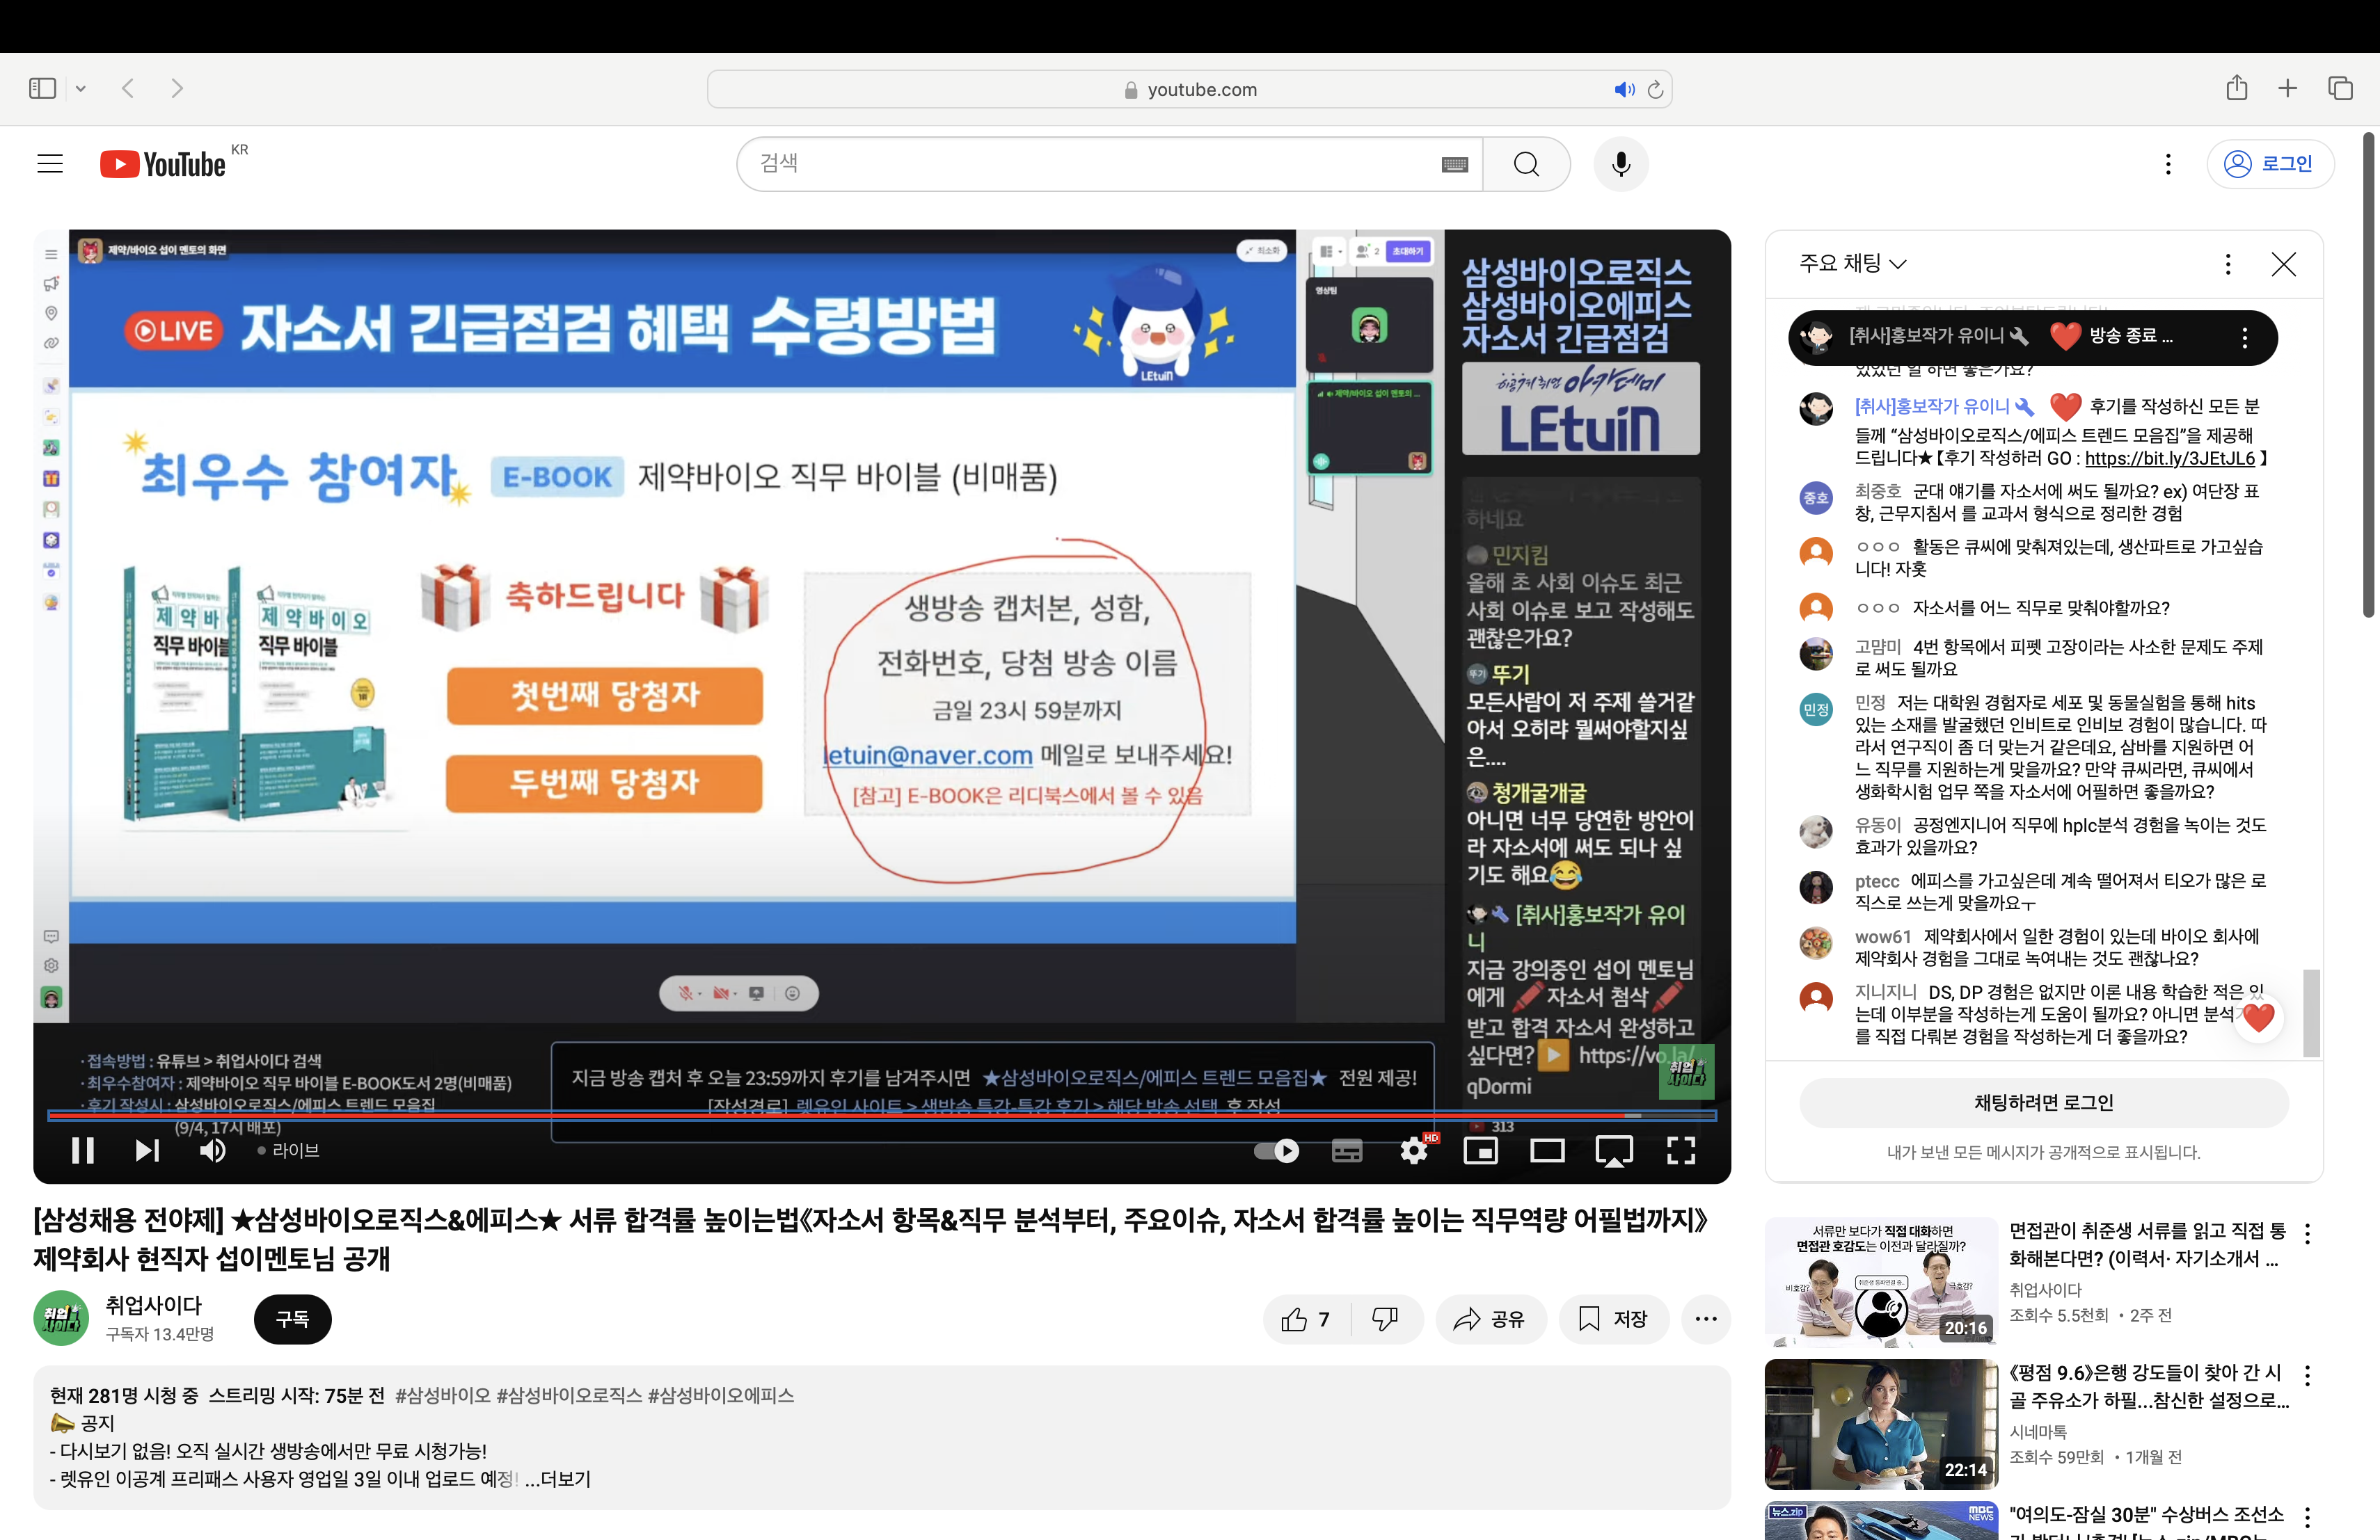Open the 은행 강도들이 찾아 간 video thumbnail

tap(1880, 1424)
